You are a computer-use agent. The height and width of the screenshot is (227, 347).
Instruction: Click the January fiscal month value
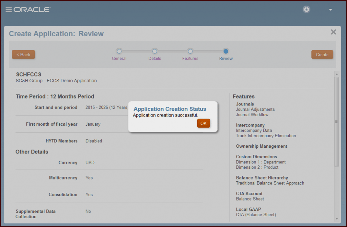coord(93,124)
